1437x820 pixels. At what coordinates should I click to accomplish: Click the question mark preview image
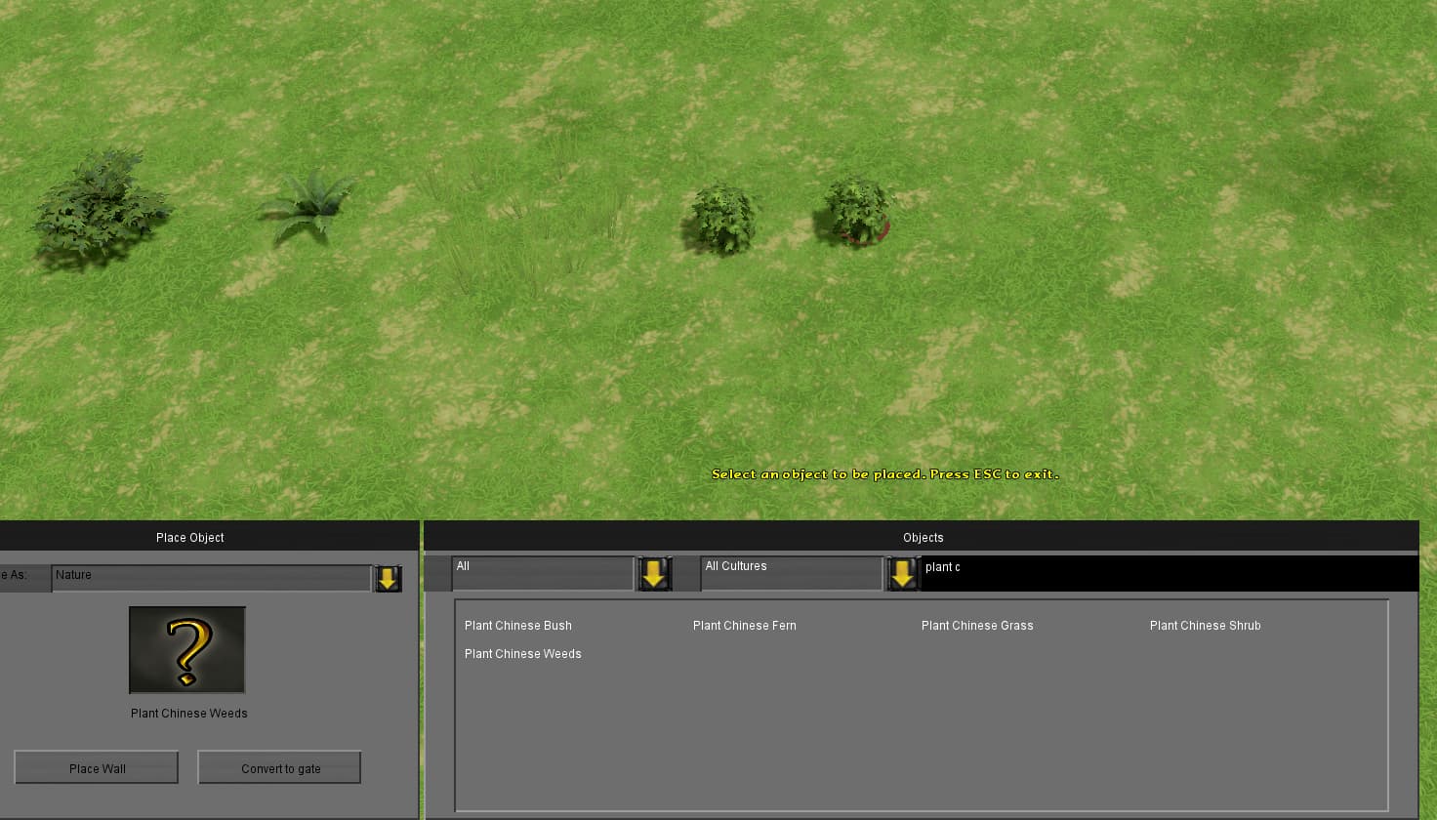[x=187, y=650]
